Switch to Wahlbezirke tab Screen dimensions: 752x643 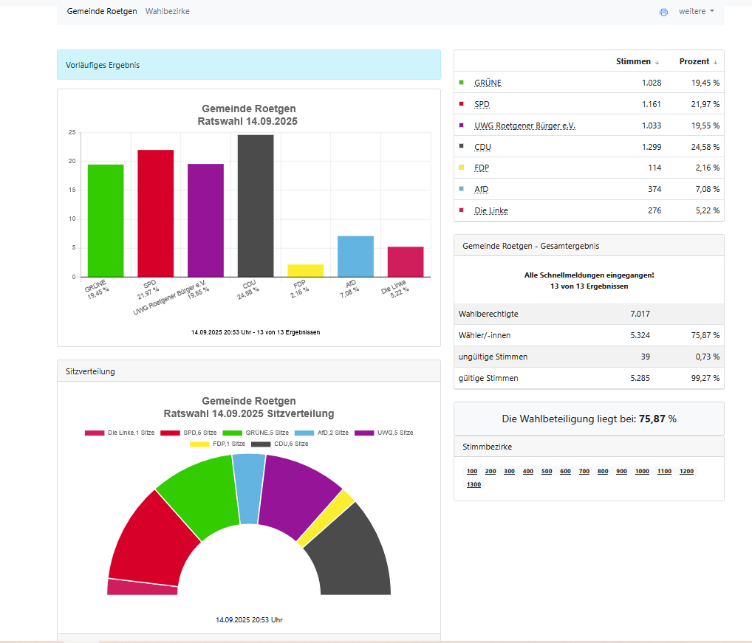click(x=168, y=11)
